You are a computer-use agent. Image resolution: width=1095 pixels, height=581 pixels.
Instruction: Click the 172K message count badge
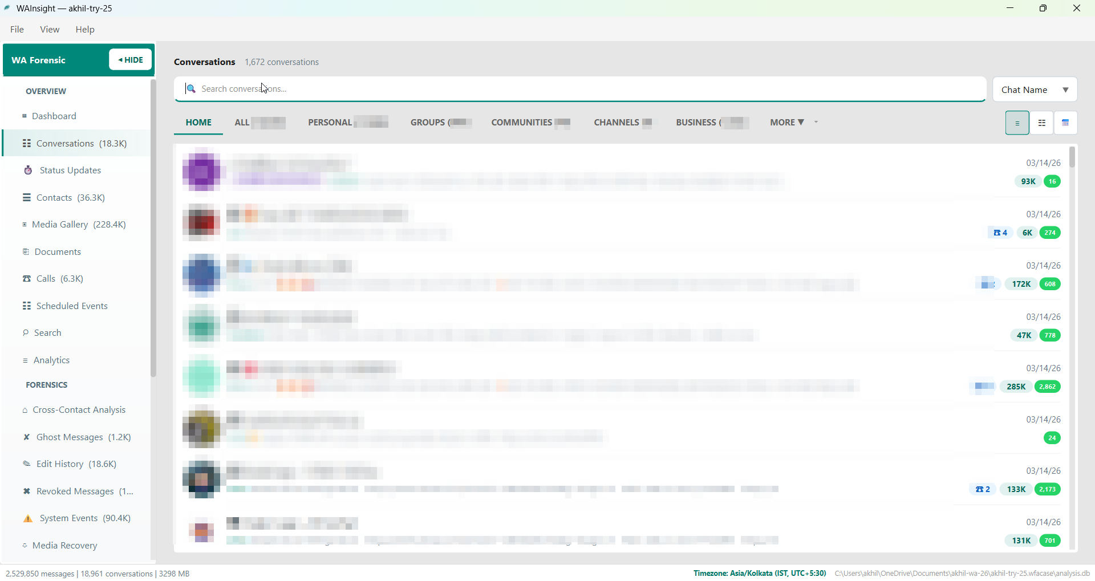tap(1021, 284)
